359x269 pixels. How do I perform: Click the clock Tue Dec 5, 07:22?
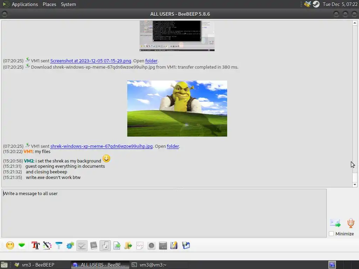point(340,4)
